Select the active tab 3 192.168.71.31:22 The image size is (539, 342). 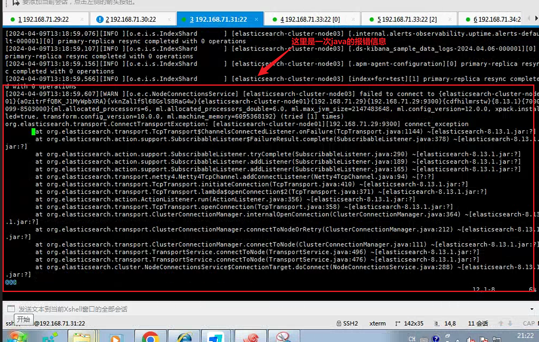pos(220,19)
